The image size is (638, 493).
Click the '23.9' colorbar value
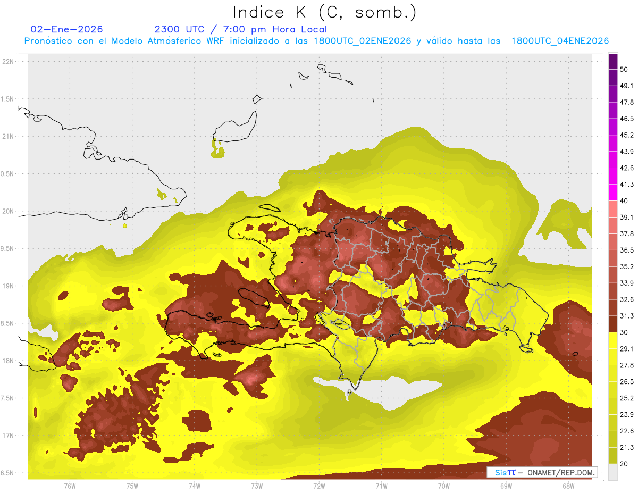[627, 415]
